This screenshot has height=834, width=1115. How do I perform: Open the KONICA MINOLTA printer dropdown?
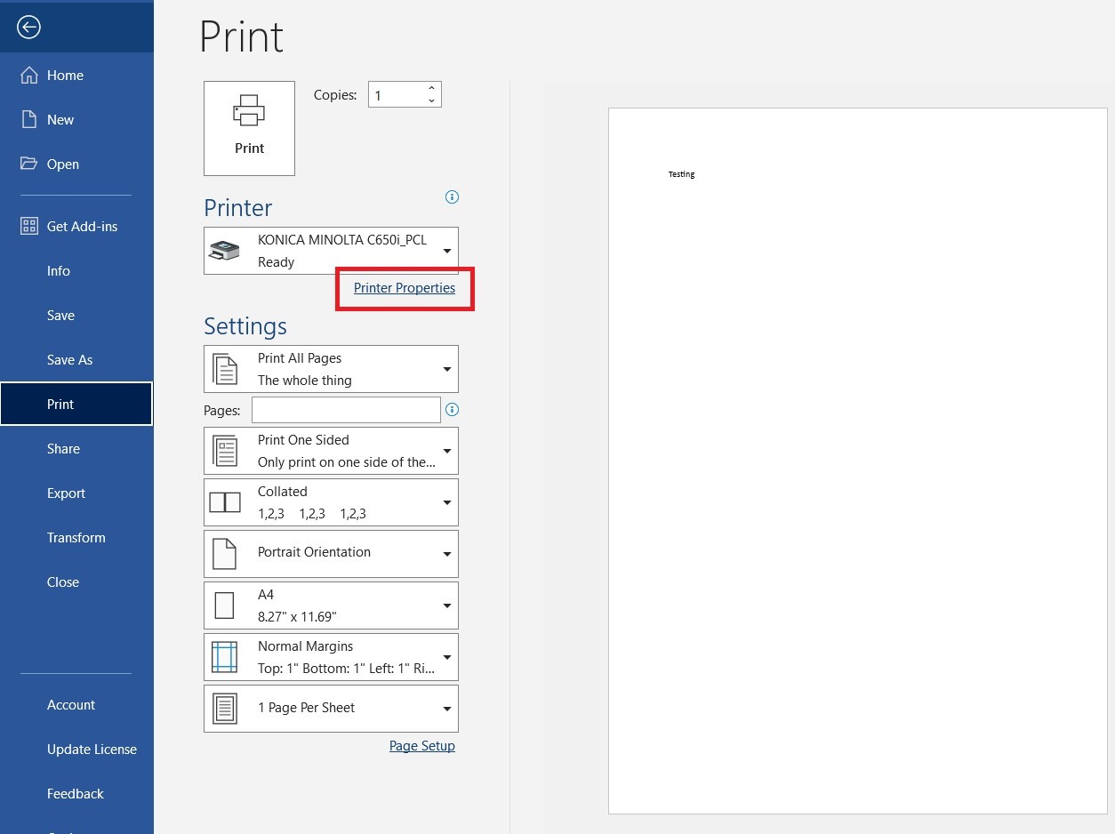(331, 251)
